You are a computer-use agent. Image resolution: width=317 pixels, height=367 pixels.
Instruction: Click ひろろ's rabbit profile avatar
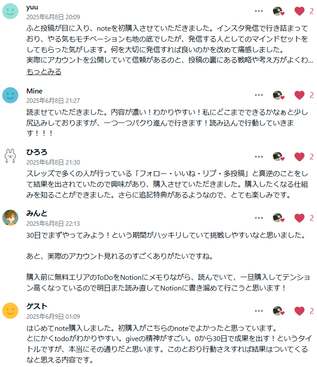pos(10,155)
